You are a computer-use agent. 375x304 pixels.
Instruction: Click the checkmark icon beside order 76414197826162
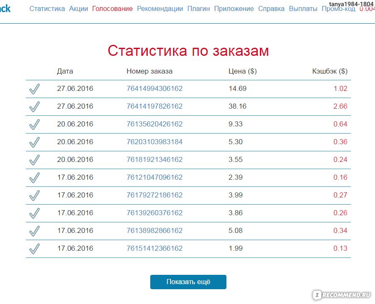coord(35,107)
